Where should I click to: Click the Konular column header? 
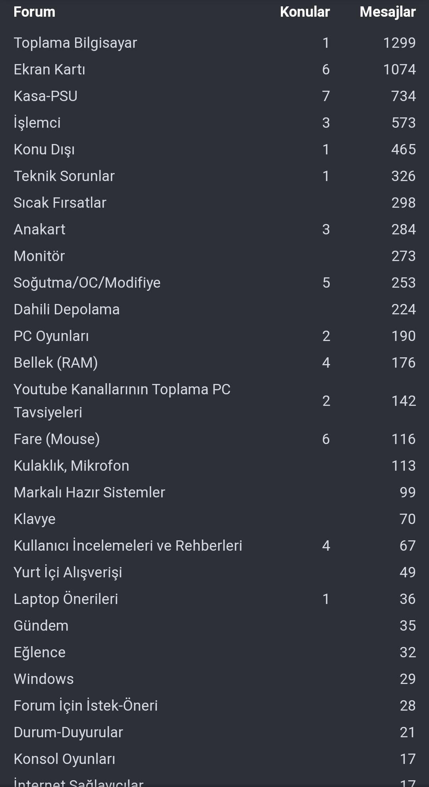305,12
